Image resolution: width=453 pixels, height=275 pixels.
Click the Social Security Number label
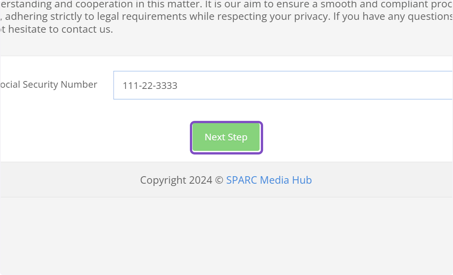[x=48, y=85]
